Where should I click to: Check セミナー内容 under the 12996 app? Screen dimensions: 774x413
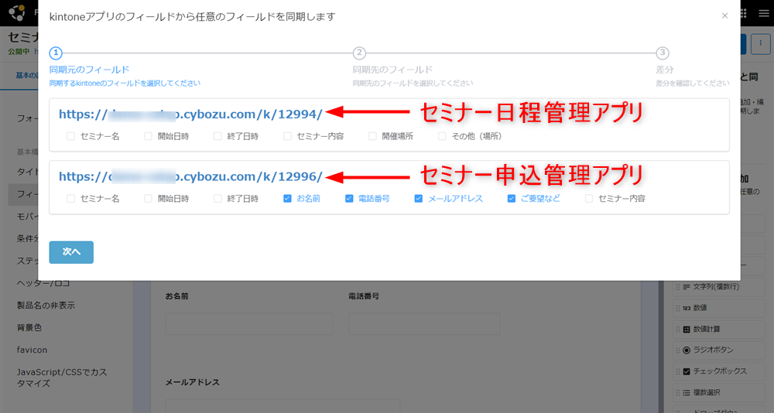(589, 198)
